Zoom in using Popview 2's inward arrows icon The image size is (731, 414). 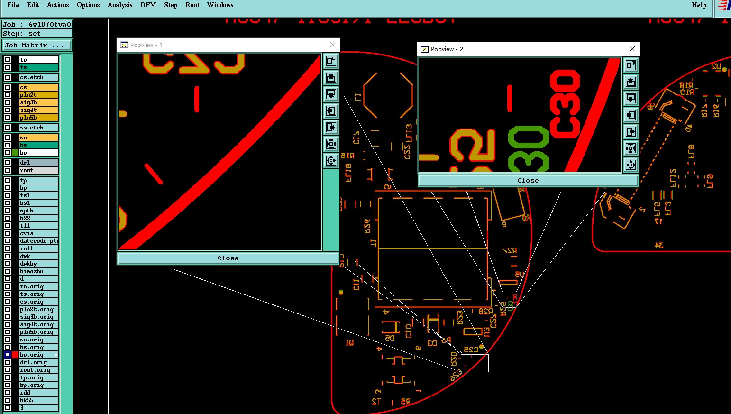pos(630,148)
